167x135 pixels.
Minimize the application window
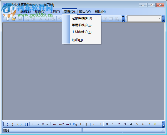pyautogui.click(x=143, y=5)
